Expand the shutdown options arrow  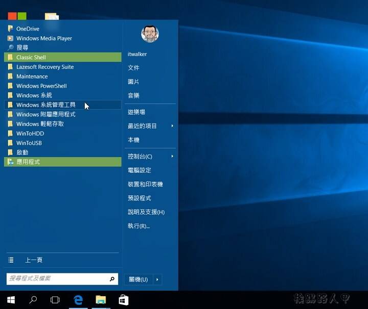click(157, 279)
